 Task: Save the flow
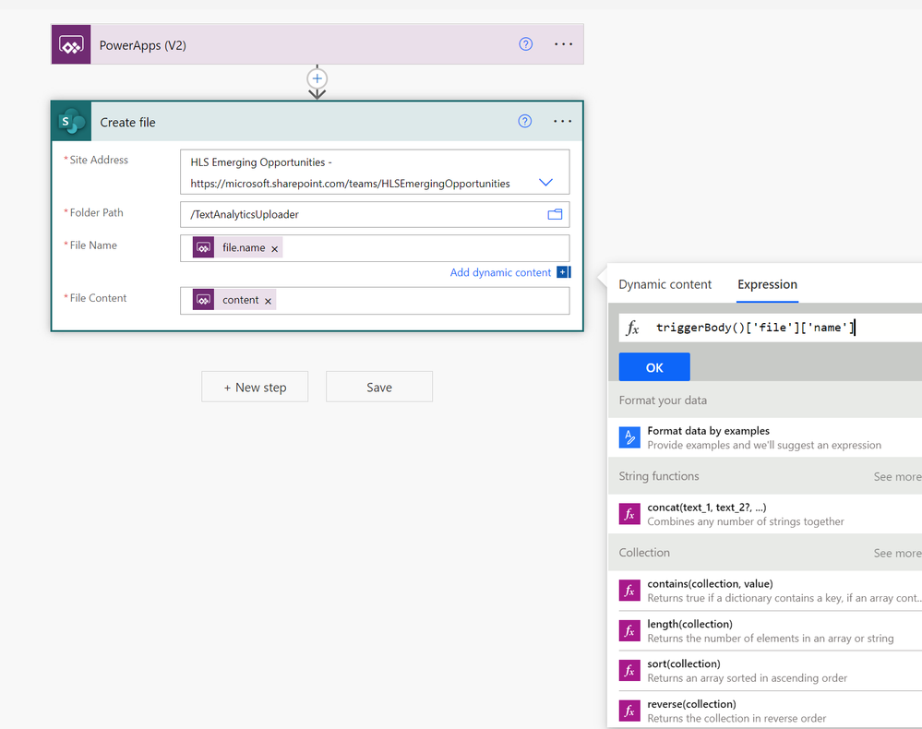coord(379,387)
